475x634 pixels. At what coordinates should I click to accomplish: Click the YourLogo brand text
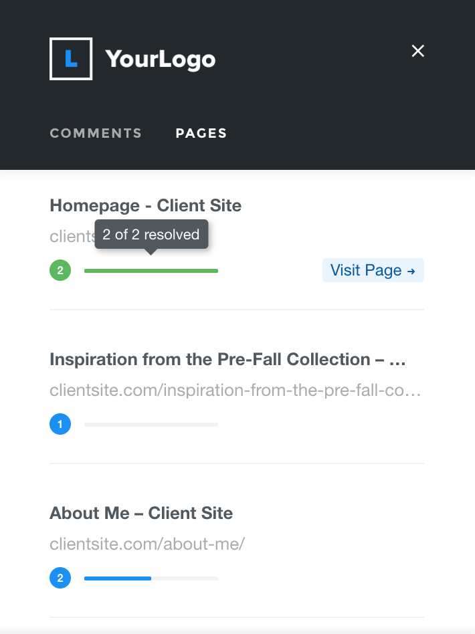pos(161,60)
